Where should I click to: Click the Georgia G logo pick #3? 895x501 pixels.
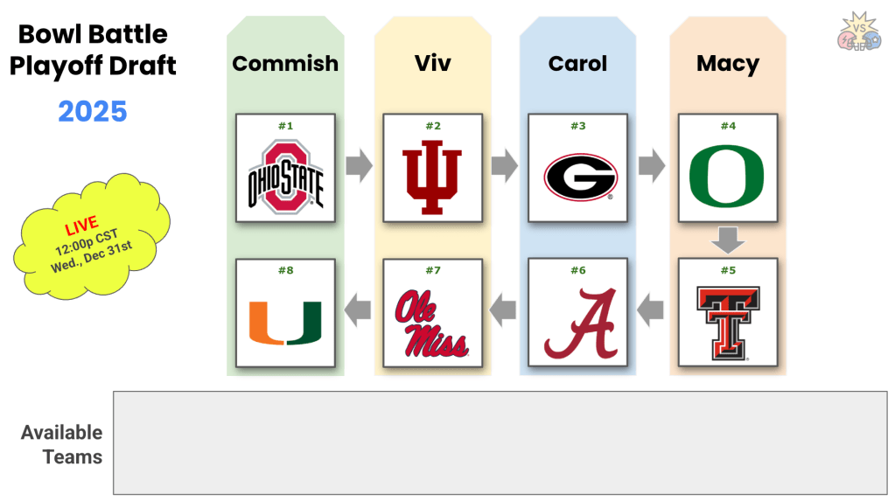[x=578, y=176]
